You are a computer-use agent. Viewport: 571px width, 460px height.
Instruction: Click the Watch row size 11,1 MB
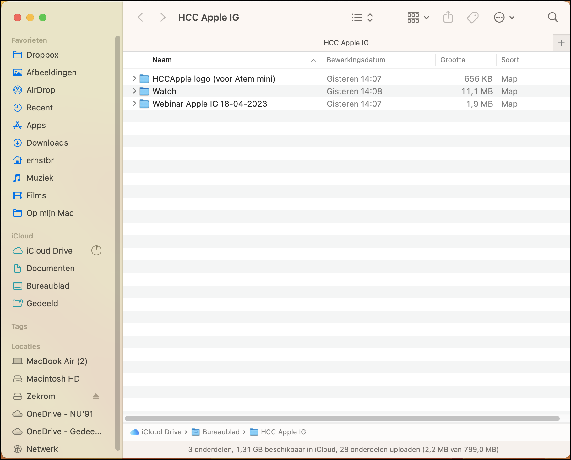(x=477, y=91)
